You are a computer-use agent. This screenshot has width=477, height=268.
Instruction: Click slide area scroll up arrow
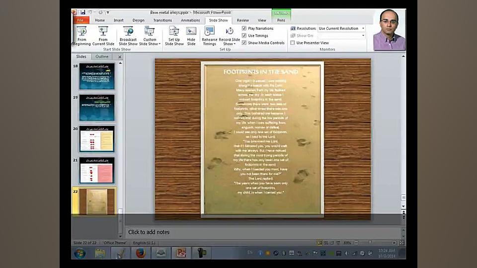pyautogui.click(x=403, y=56)
